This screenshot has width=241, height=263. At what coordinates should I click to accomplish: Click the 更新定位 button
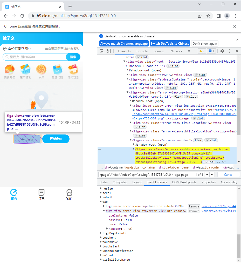56,139
